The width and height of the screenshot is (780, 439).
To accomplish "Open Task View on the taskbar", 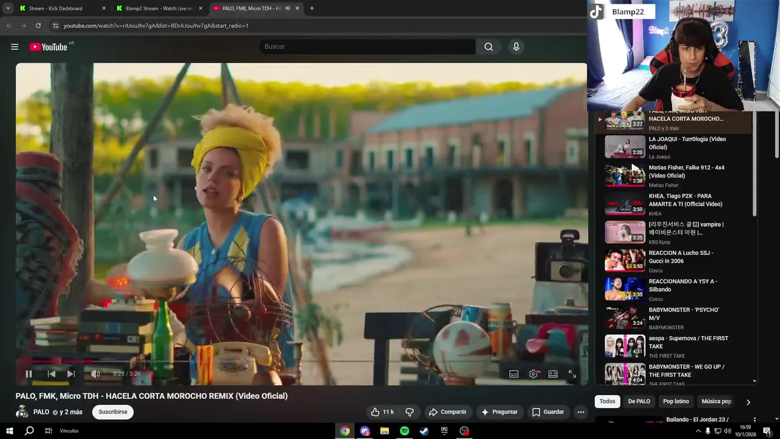I will point(49,431).
